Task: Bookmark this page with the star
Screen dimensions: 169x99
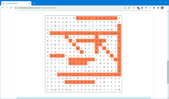Action: [129, 8]
